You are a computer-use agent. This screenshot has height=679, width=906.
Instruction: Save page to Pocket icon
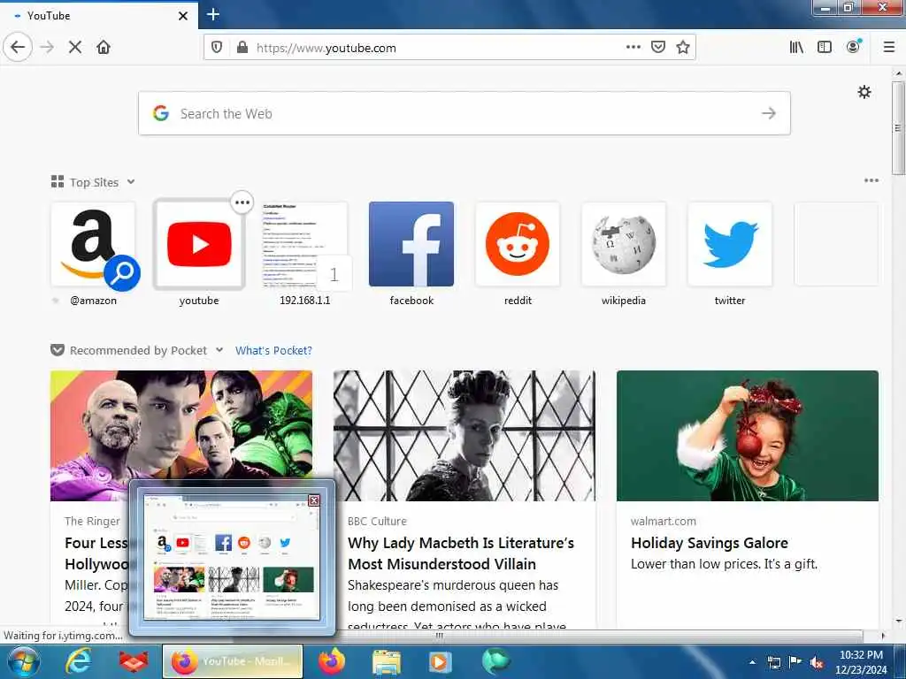[658, 47]
